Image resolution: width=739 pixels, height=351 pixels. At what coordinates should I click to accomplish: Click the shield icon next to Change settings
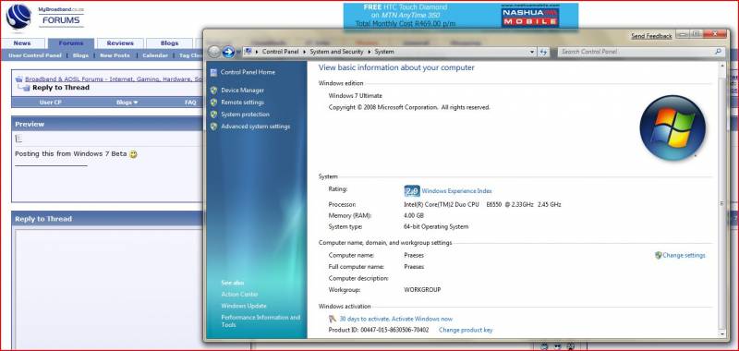(x=659, y=255)
